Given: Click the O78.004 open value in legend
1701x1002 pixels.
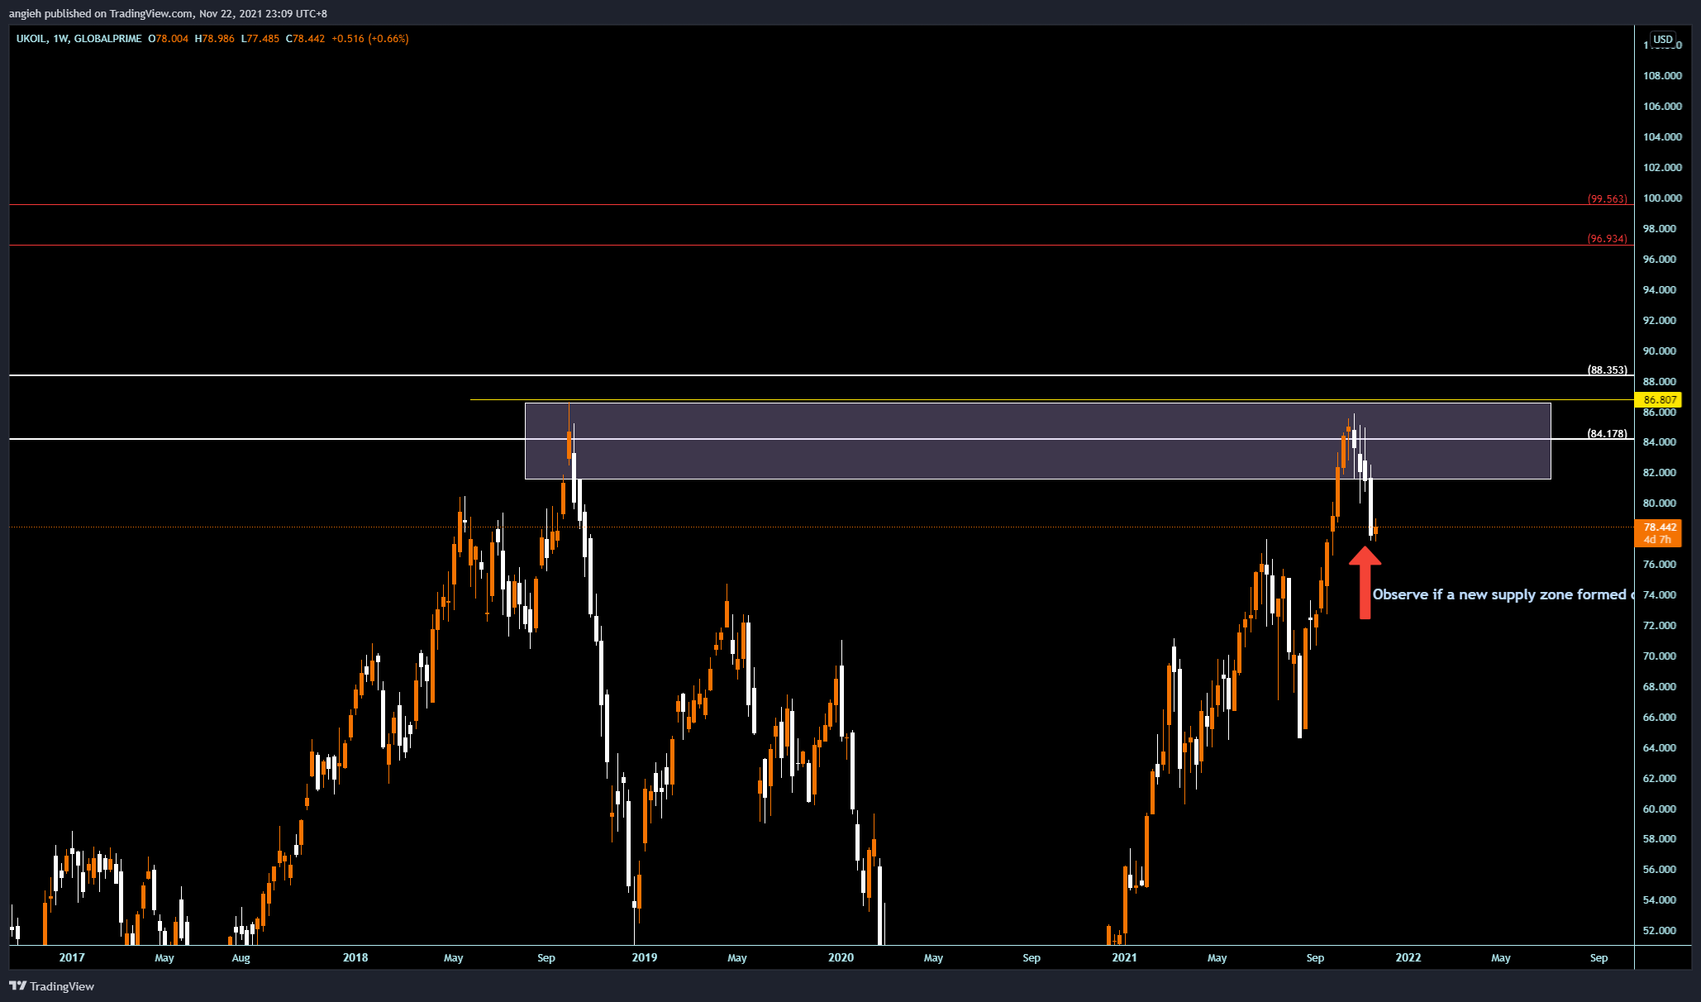Looking at the screenshot, I should (169, 39).
